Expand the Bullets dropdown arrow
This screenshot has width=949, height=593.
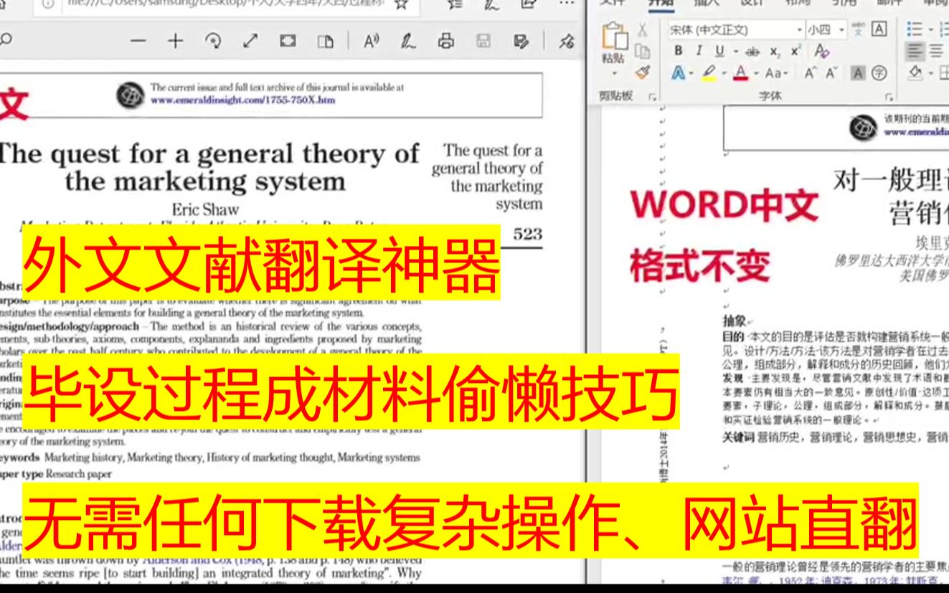tap(930, 29)
